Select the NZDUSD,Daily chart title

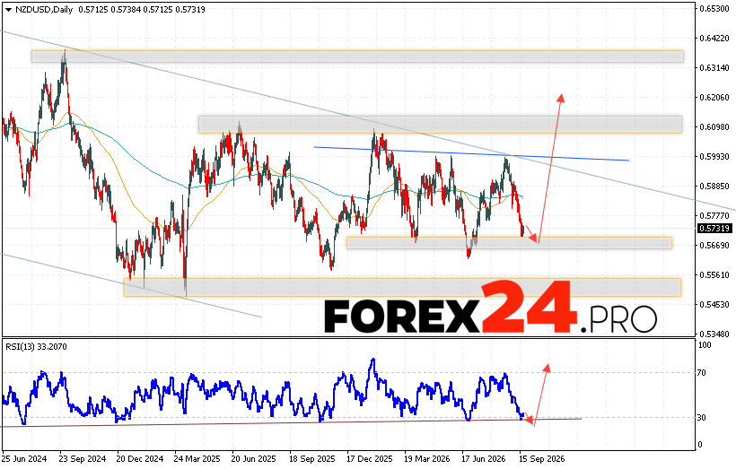[44, 9]
